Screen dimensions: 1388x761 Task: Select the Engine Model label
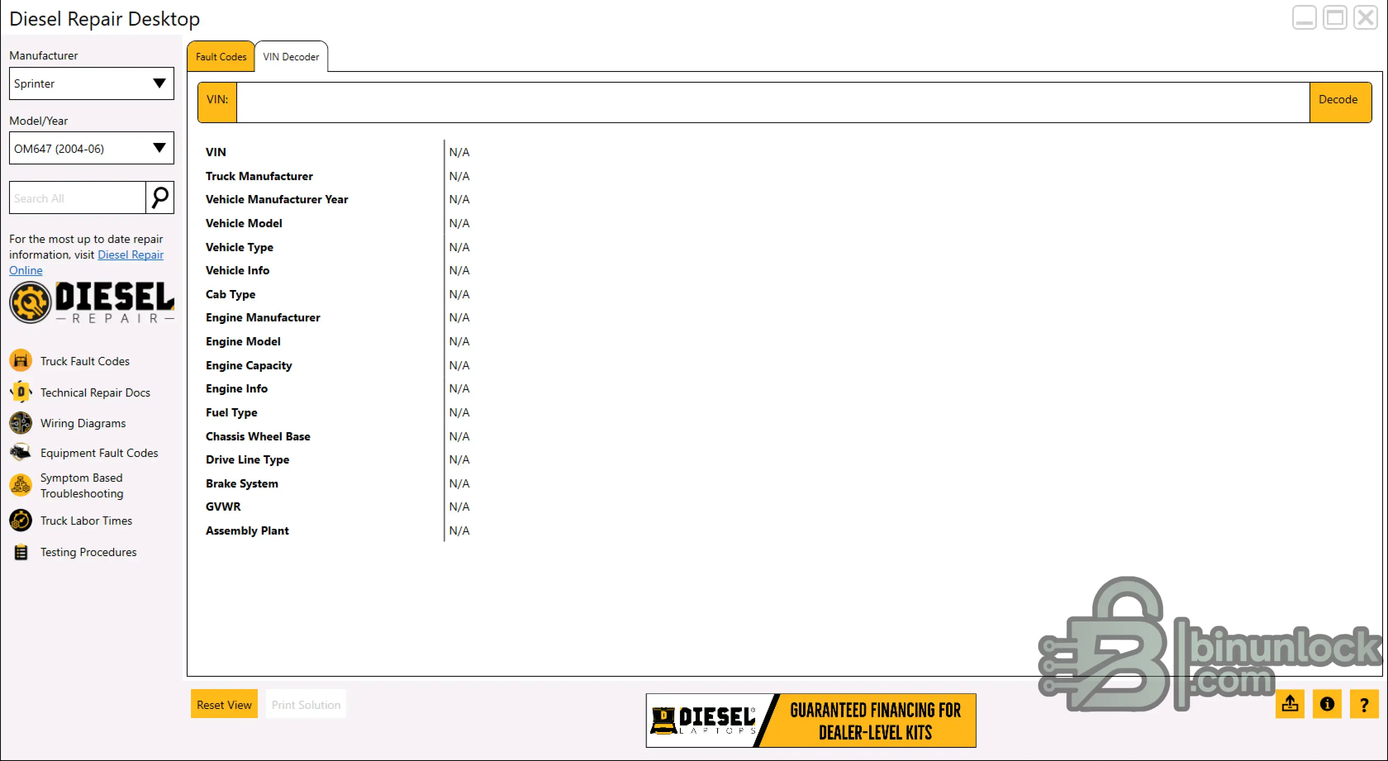pyautogui.click(x=243, y=341)
